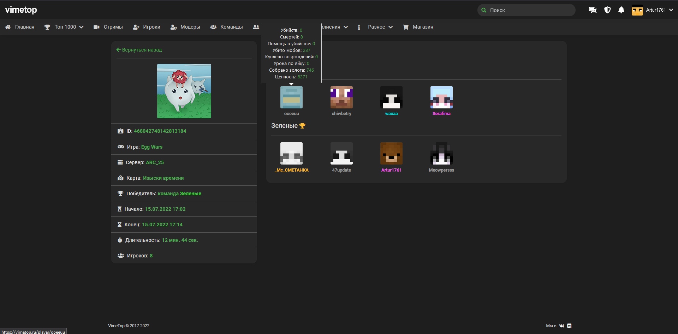Click the chat screens icon near search

tap(593, 10)
